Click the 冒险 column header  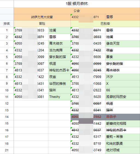(42, 24)
